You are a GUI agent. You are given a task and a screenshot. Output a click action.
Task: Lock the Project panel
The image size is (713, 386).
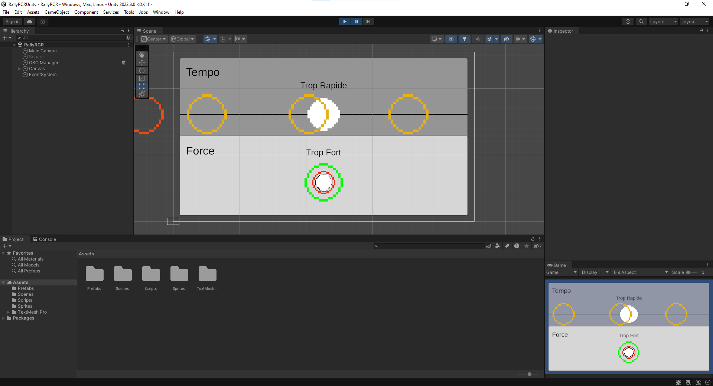(533, 239)
